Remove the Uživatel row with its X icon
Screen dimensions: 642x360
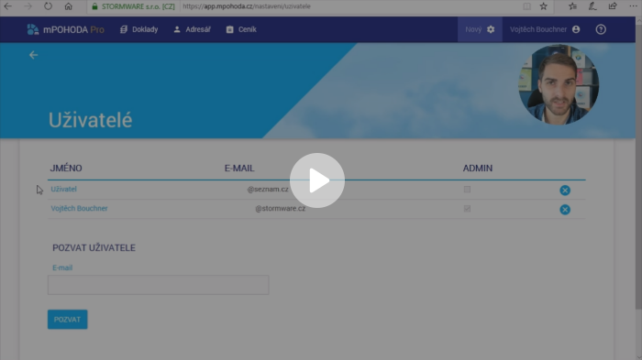point(565,191)
